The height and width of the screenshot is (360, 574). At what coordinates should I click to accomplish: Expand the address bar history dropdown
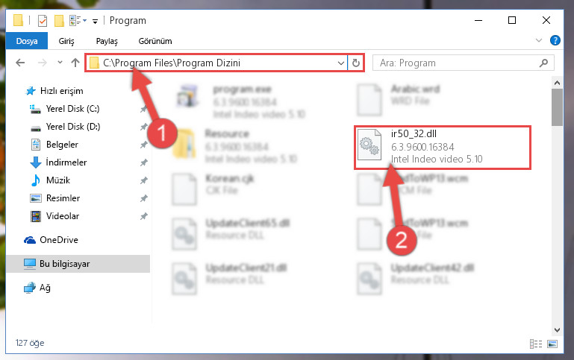pyautogui.click(x=341, y=63)
